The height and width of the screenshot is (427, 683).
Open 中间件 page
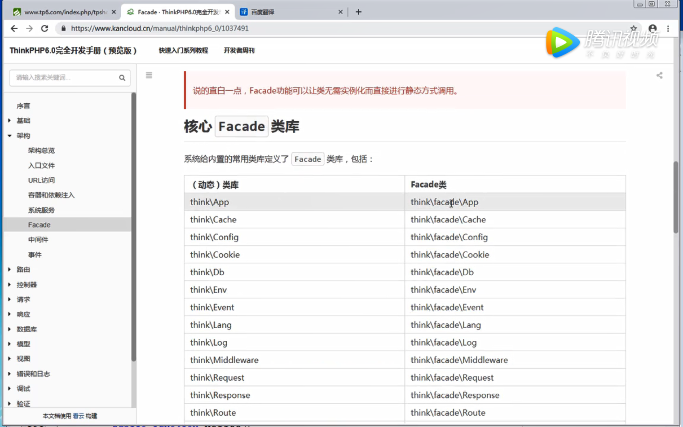pyautogui.click(x=38, y=240)
